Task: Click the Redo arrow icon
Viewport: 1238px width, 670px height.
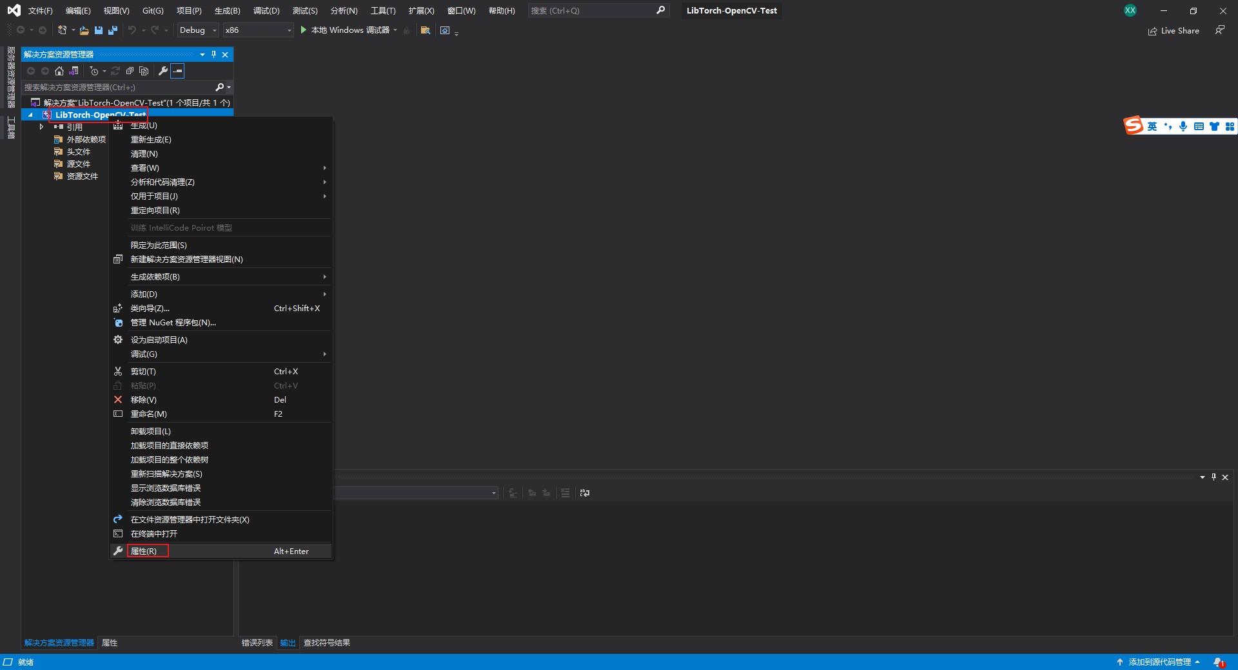Action: (x=155, y=30)
